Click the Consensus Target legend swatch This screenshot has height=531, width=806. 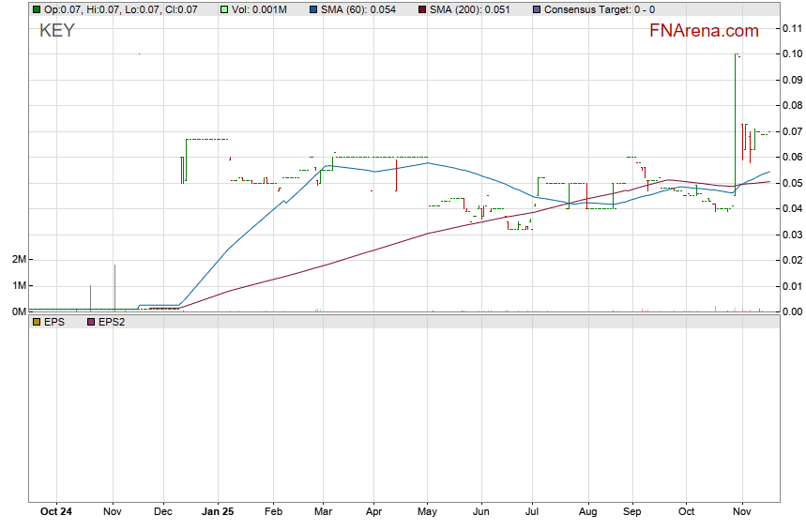536,9
